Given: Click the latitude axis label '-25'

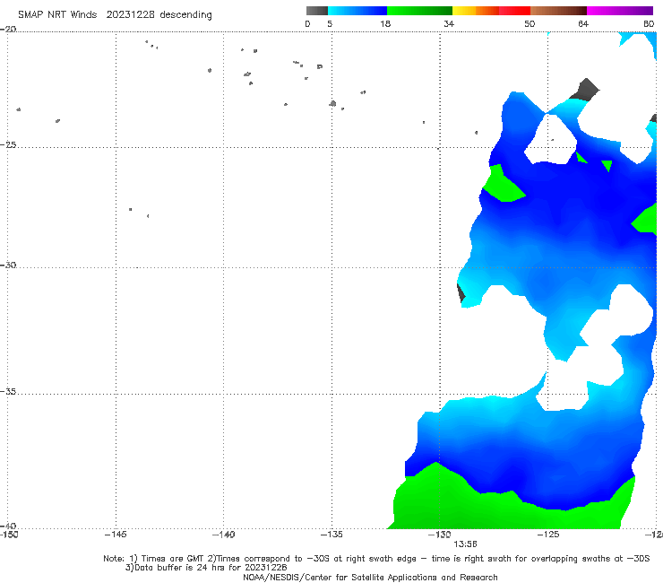Looking at the screenshot, I should [8, 144].
